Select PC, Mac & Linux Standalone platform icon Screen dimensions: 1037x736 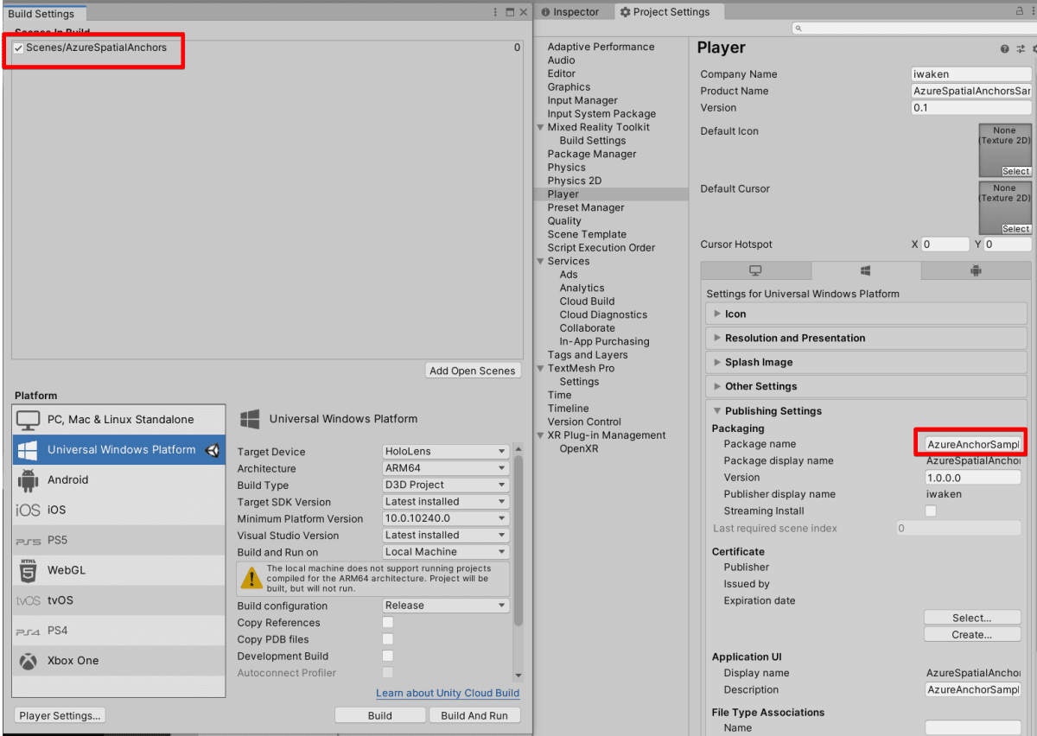(29, 420)
